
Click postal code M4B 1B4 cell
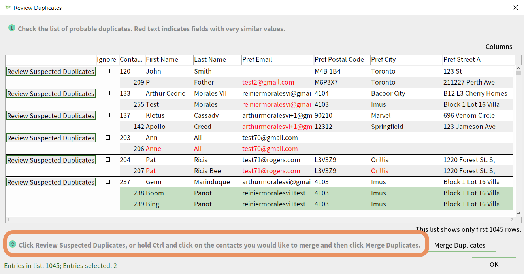pyautogui.click(x=327, y=71)
